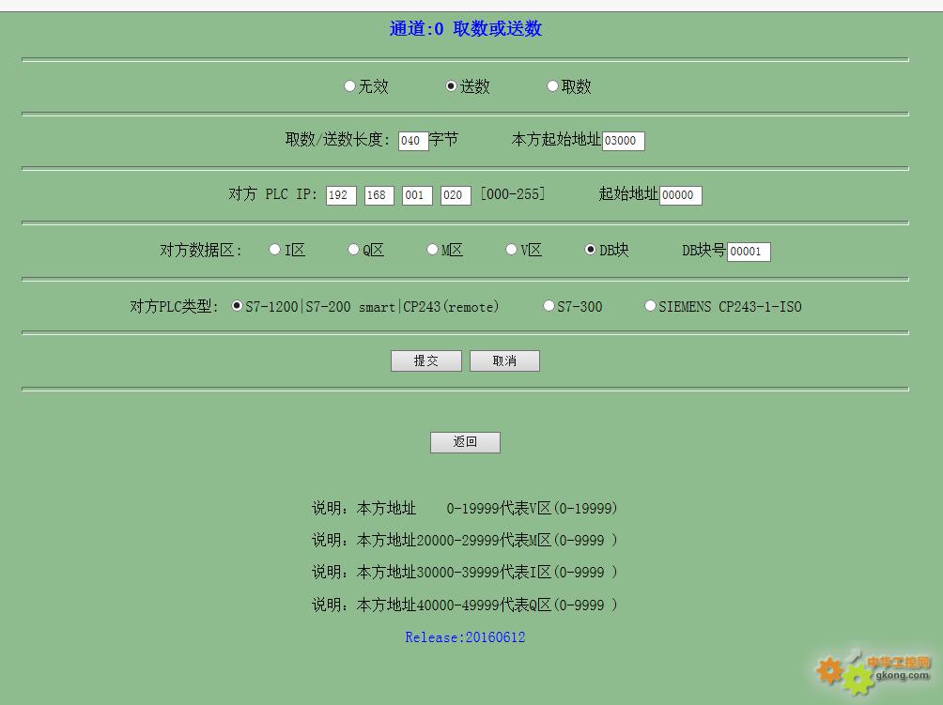This screenshot has height=705, width=943.
Task: Click the fourth PLC IP octet field (020)
Action: tap(456, 195)
